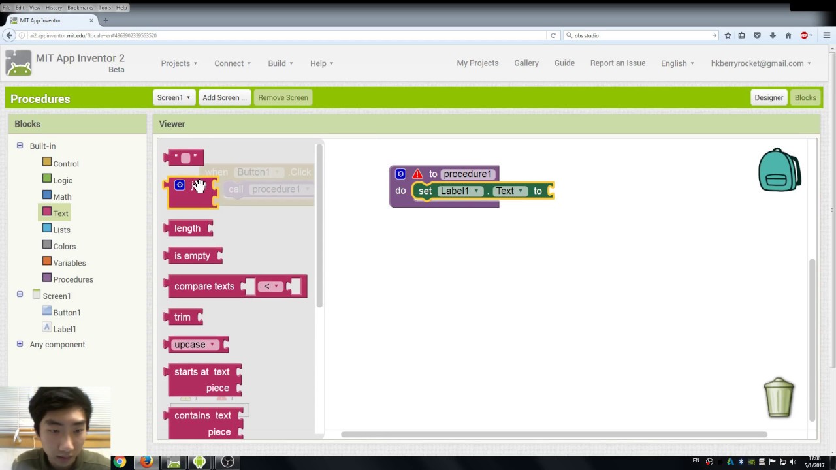The image size is (836, 470).
Task: Click the trash can icon
Action: pyautogui.click(x=779, y=397)
